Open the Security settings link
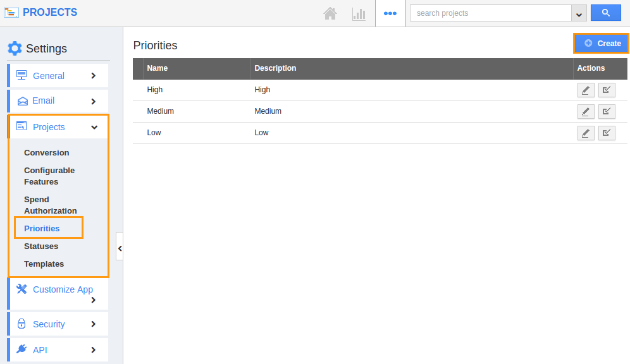The width and height of the screenshot is (630, 364). pos(49,324)
